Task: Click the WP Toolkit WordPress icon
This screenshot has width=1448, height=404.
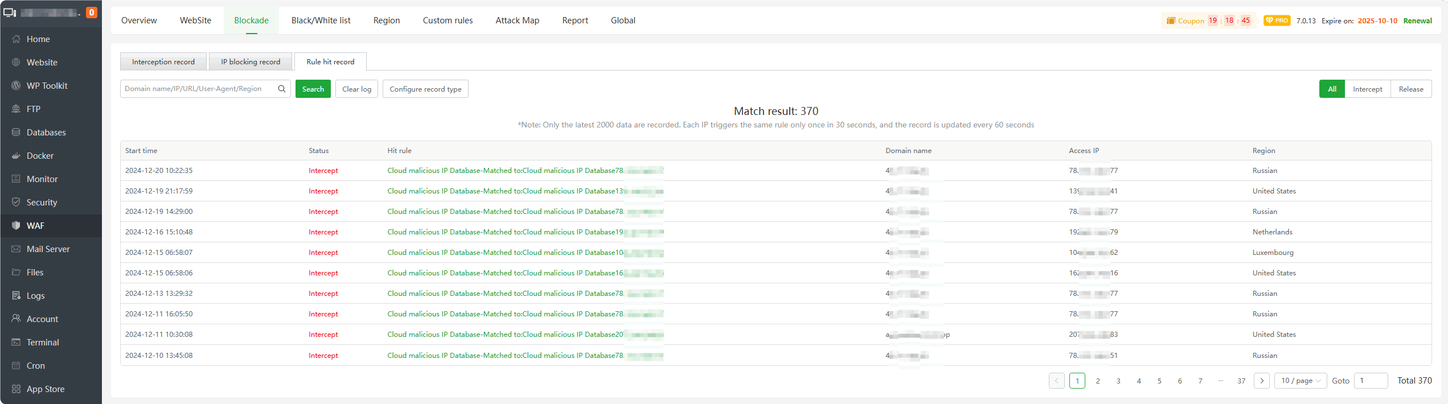Action: pos(16,85)
